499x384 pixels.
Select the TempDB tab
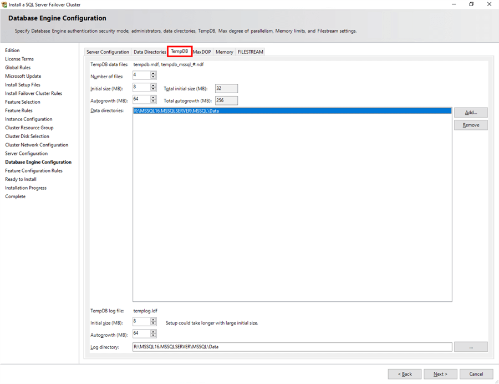(180, 51)
